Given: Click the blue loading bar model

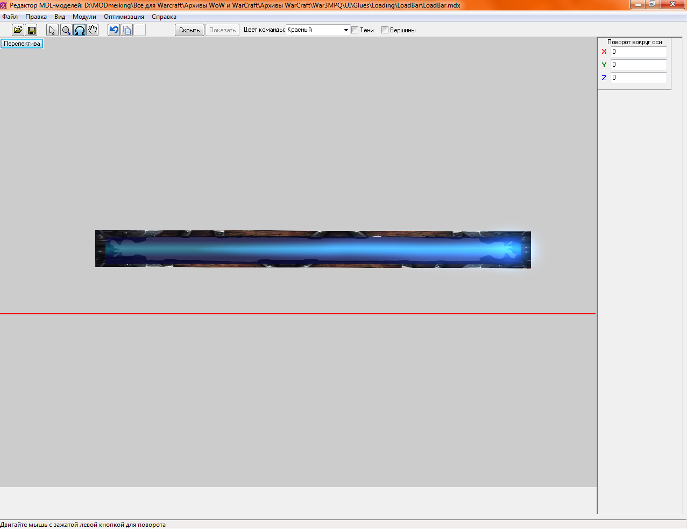Looking at the screenshot, I should coord(313,249).
